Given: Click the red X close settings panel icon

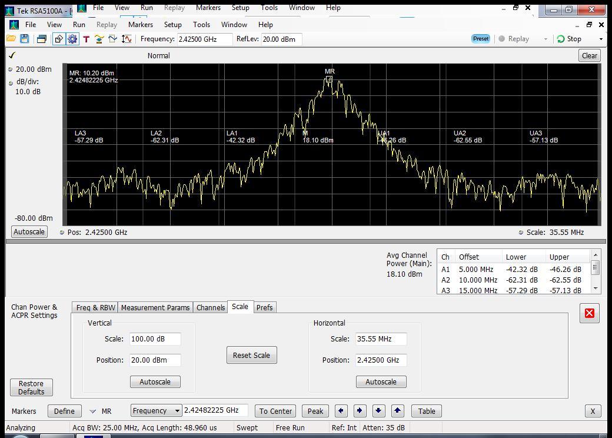Looking at the screenshot, I should (589, 313).
